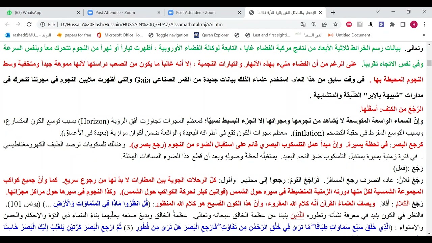Bookmark this page with the star icon

(335, 24)
